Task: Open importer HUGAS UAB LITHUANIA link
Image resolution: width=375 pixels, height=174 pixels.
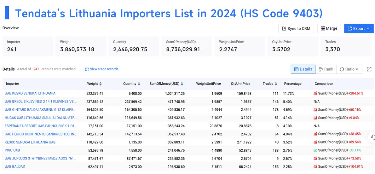Action: (41, 118)
